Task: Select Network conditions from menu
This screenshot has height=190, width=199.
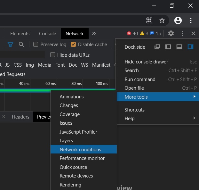Action: tap(80, 149)
